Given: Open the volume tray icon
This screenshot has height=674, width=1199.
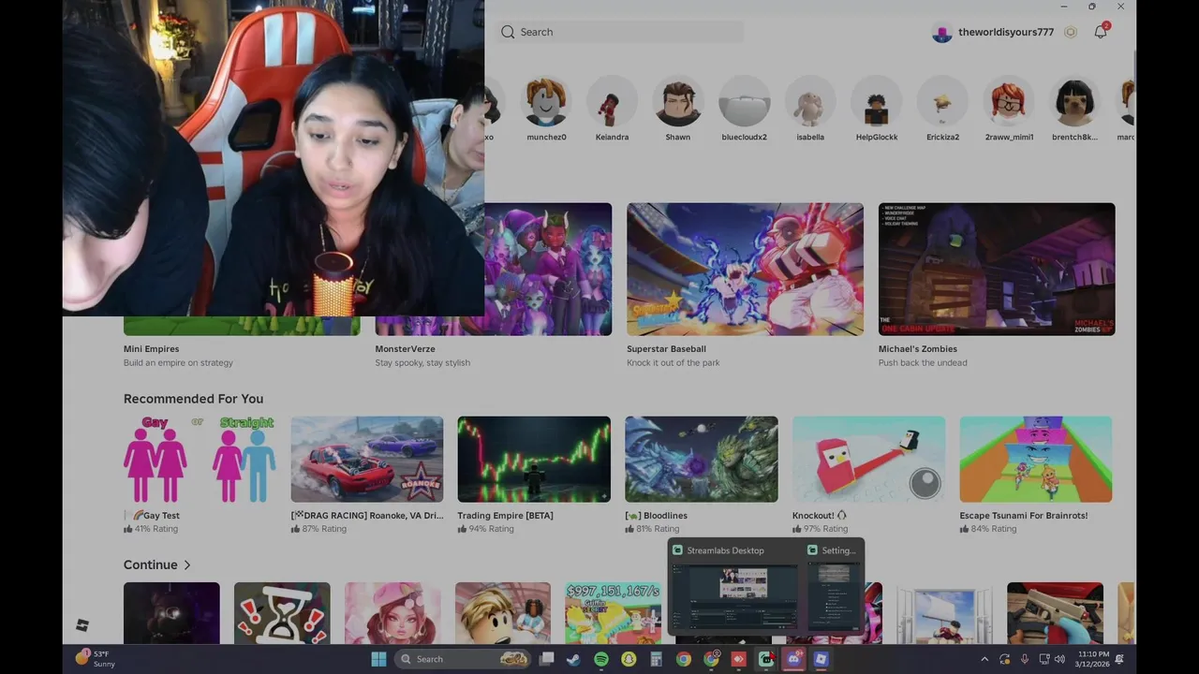Looking at the screenshot, I should point(1060,659).
